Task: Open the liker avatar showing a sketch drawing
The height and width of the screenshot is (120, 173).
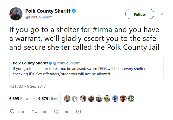Action: click(75, 99)
